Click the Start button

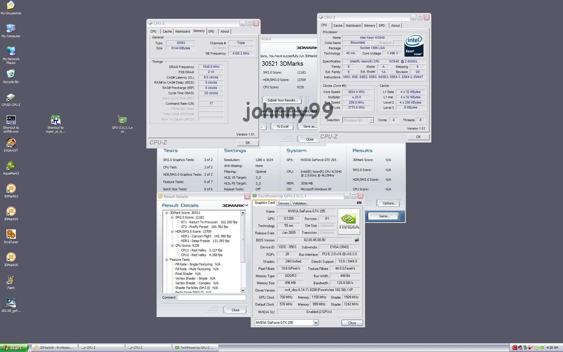click(14, 348)
